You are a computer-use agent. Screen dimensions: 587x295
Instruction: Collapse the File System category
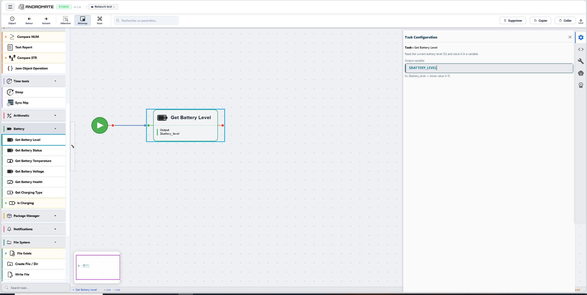34,242
